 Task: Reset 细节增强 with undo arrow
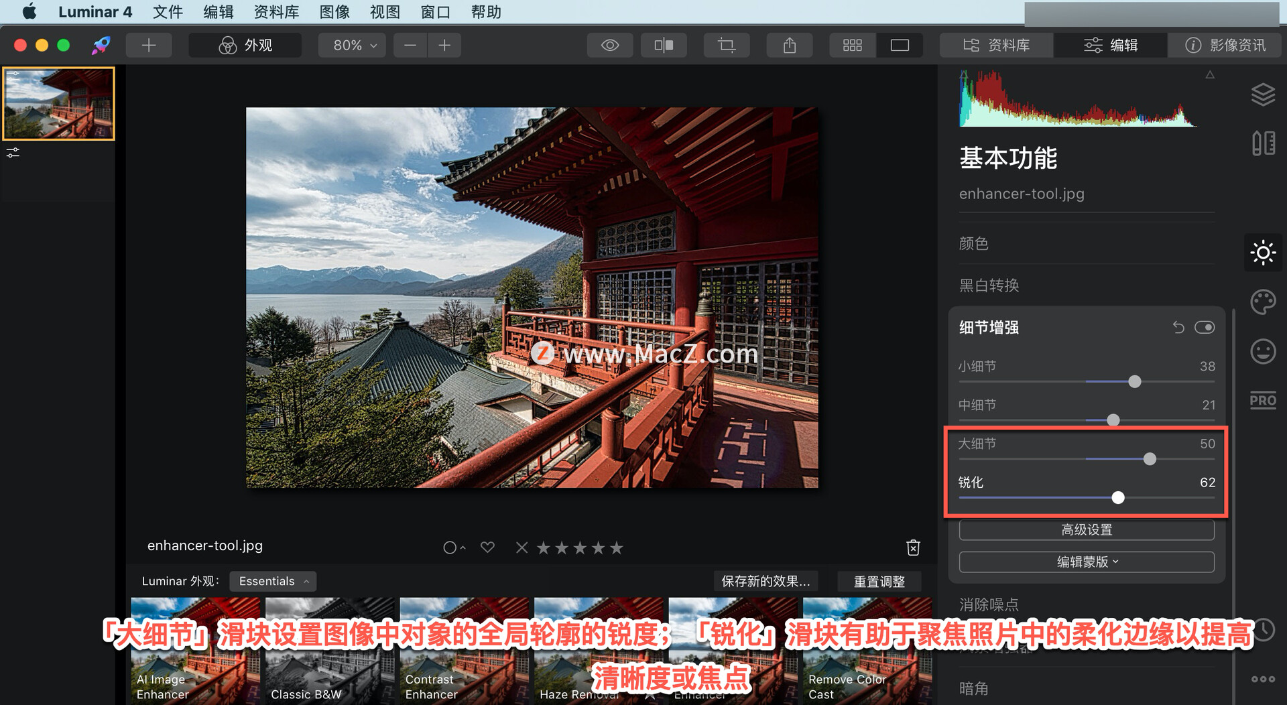tap(1178, 327)
